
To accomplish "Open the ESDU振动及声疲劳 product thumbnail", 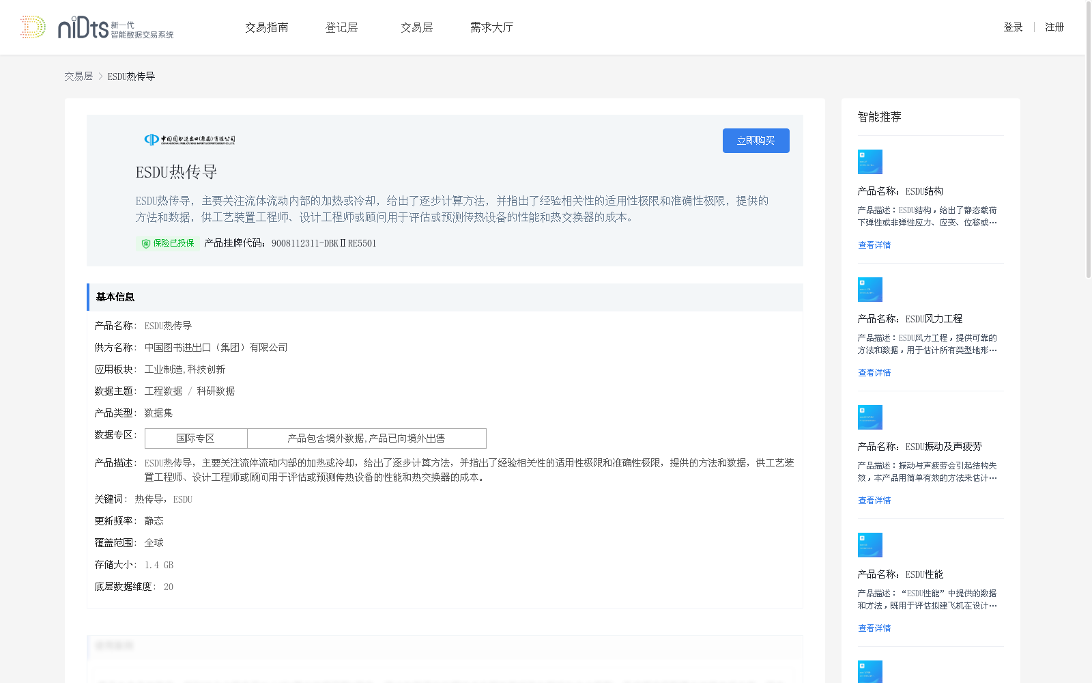I will 870,417.
